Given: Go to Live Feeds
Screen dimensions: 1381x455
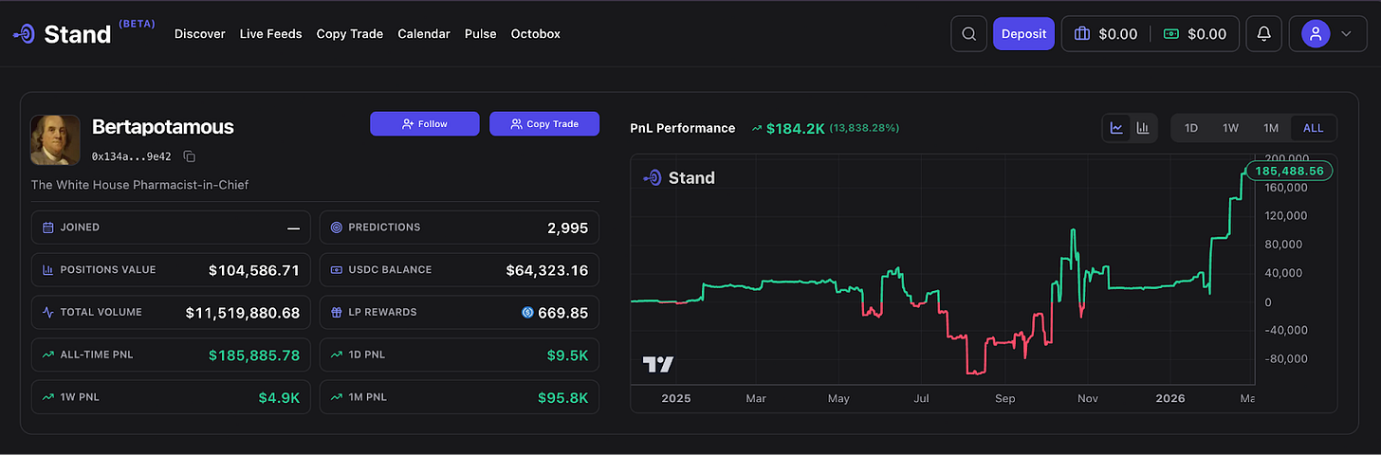Looking at the screenshot, I should pos(270,34).
